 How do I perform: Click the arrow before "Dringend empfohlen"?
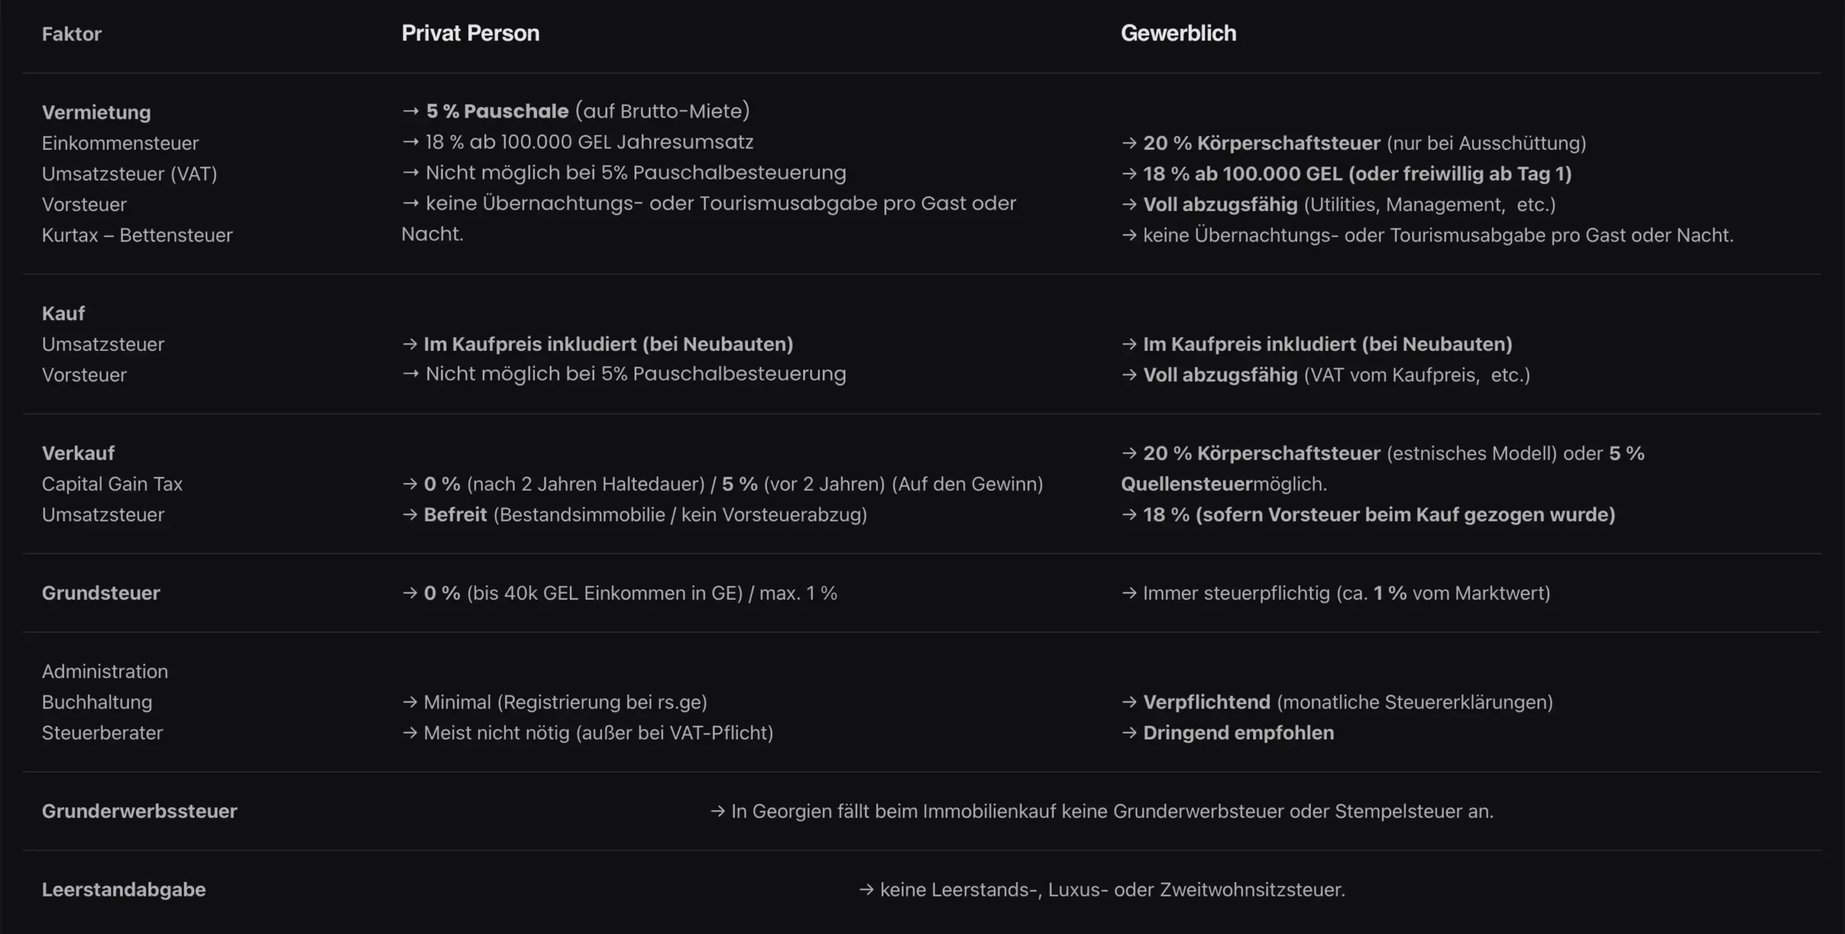pos(1129,733)
